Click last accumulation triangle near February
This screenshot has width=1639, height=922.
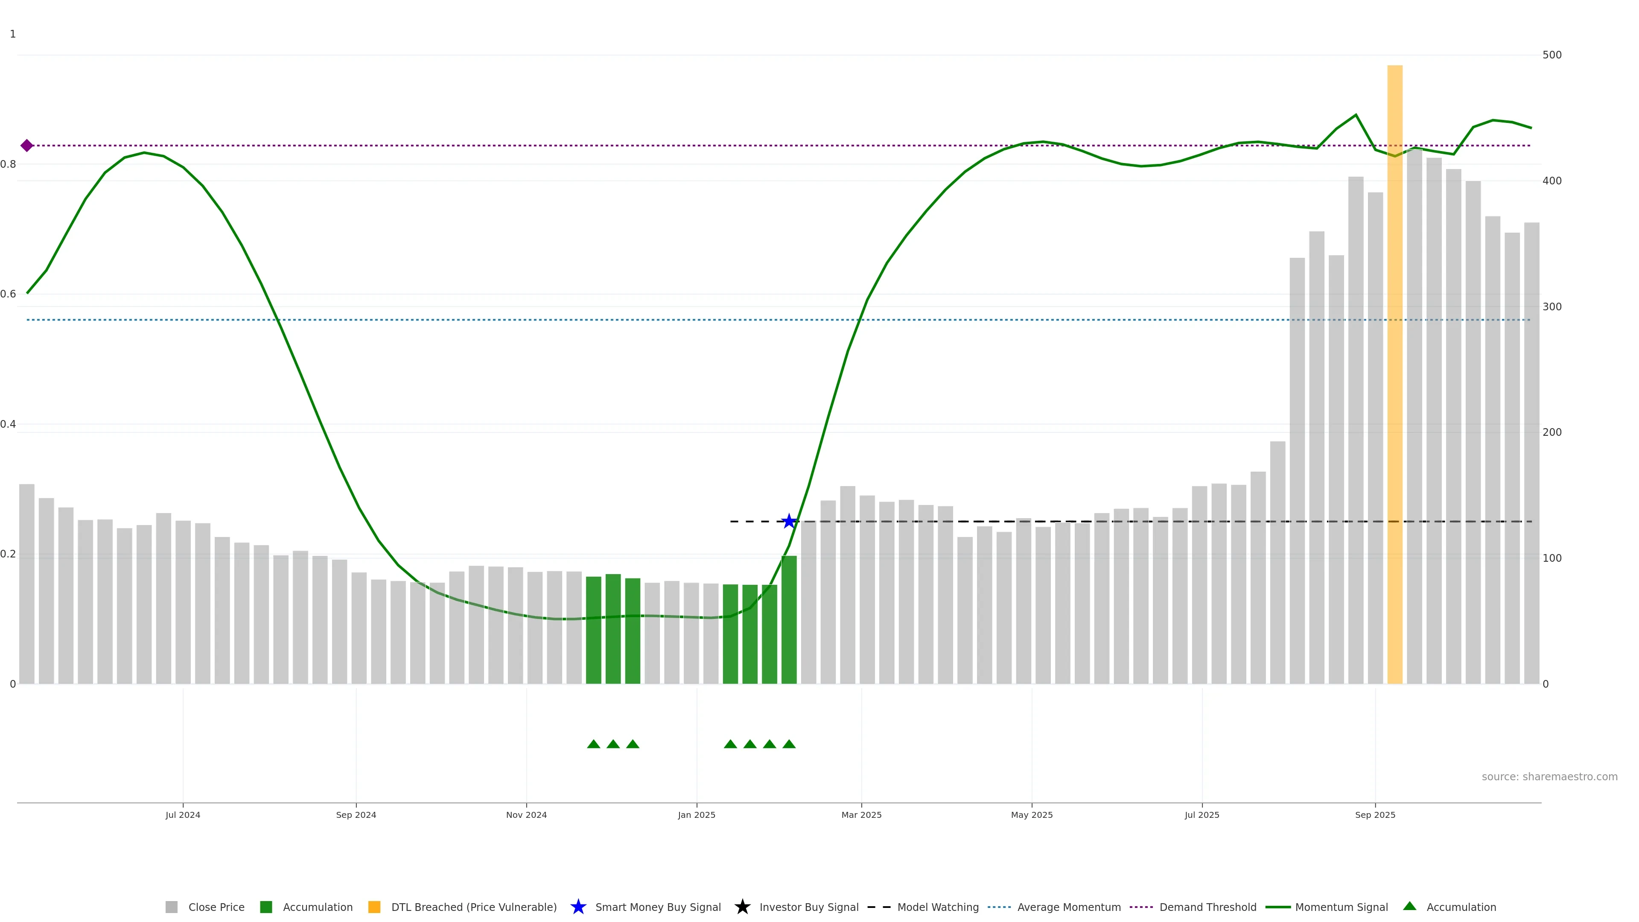point(789,744)
